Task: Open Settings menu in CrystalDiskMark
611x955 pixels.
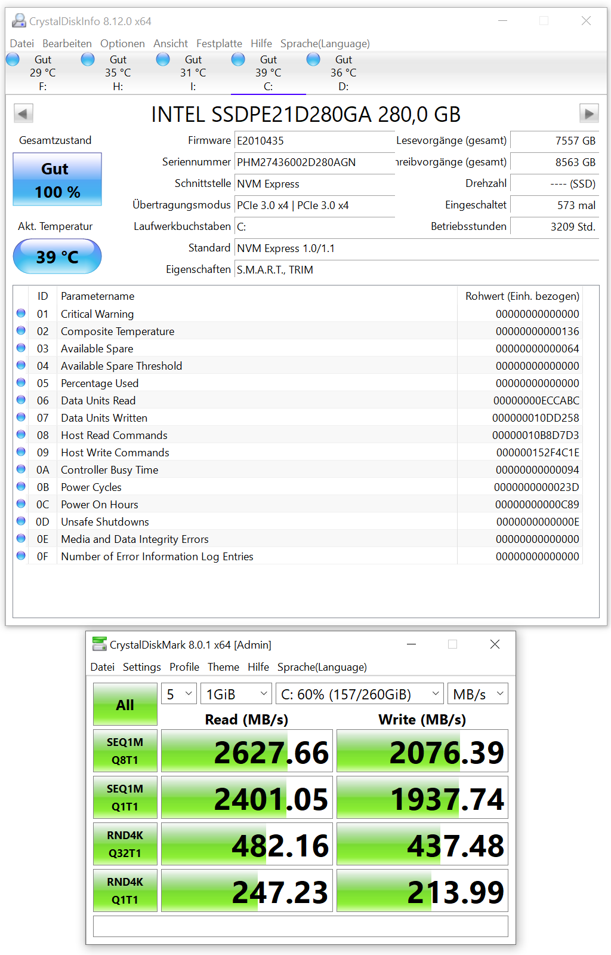Action: [142, 667]
